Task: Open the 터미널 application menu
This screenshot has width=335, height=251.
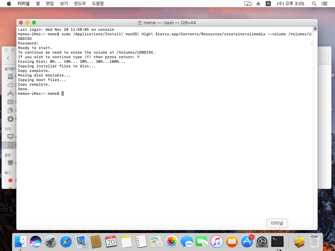Action: click(24, 4)
